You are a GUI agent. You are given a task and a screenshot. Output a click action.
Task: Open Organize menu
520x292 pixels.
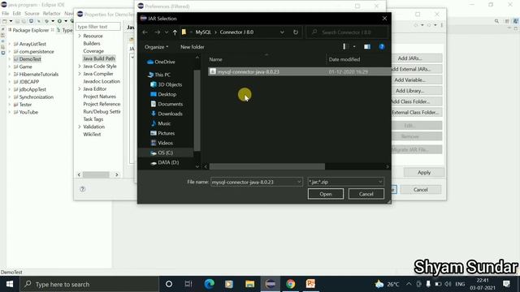(156, 47)
